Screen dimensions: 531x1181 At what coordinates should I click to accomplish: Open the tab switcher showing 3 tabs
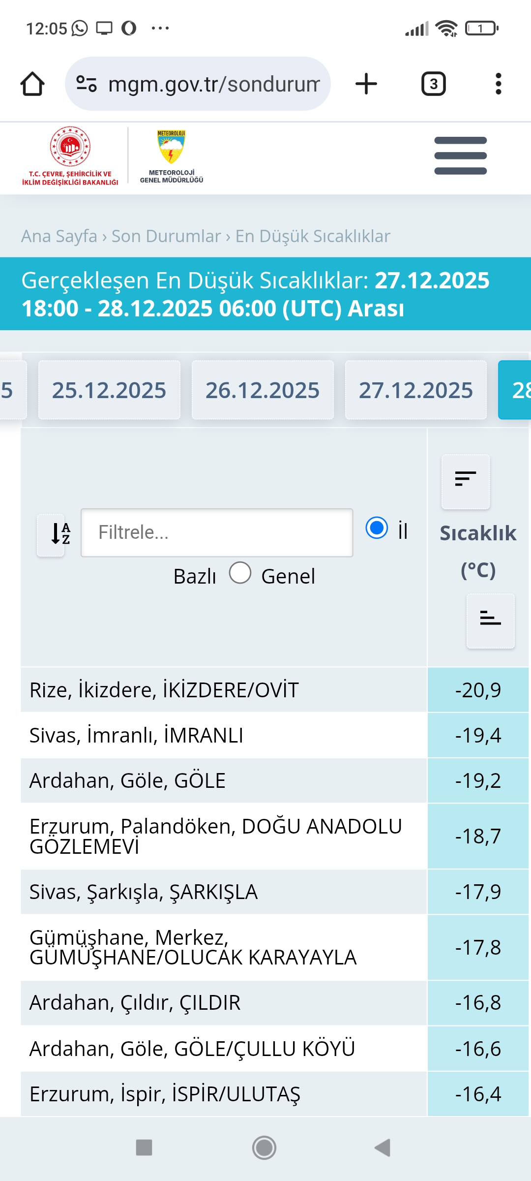click(434, 84)
